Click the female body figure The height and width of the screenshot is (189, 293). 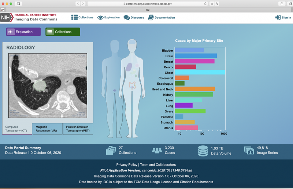click(132, 88)
